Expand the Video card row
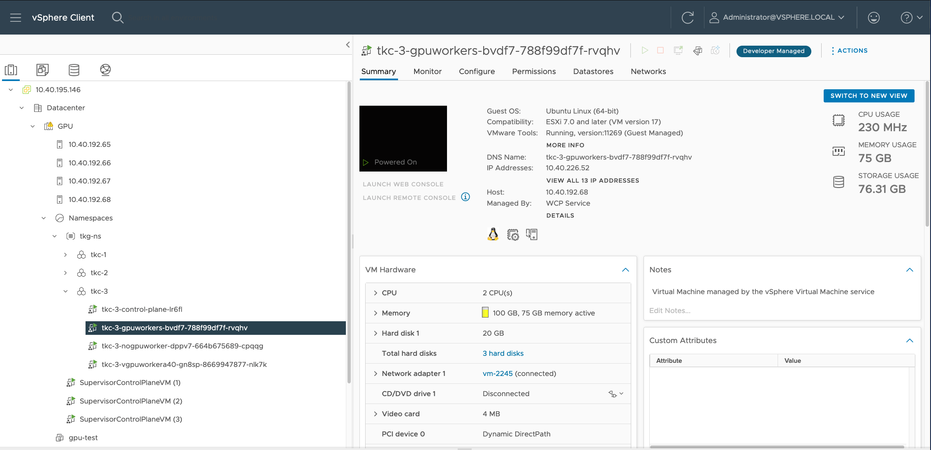 click(x=375, y=414)
